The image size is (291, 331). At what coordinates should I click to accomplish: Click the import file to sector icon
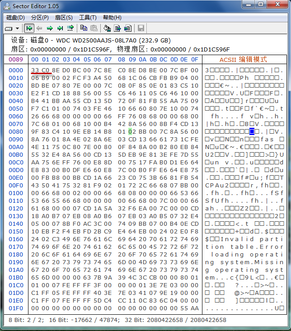point(128,28)
